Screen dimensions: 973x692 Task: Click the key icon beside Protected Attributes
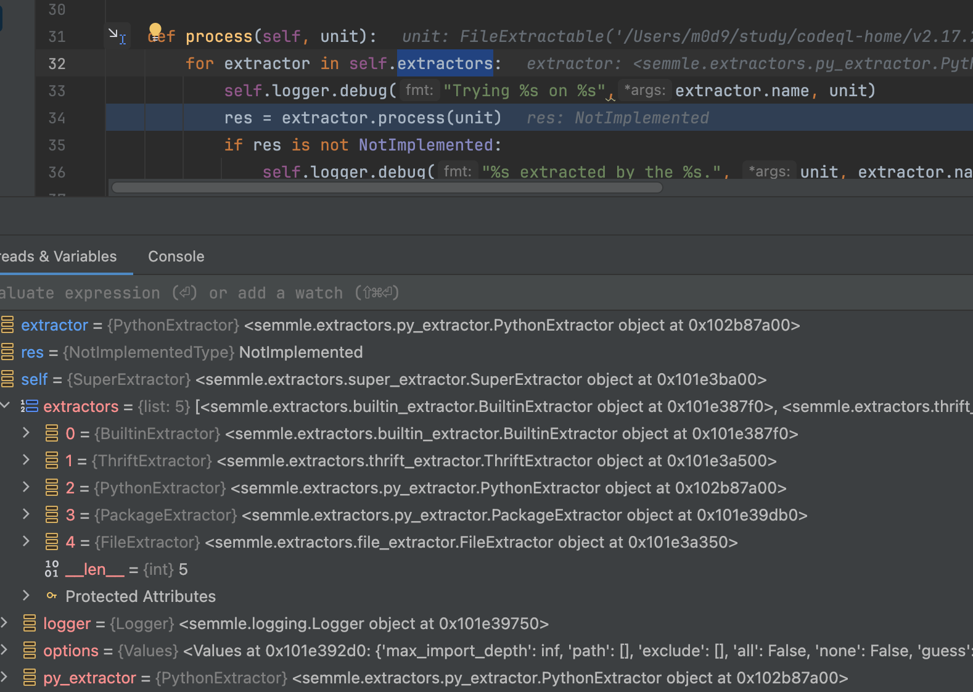52,596
